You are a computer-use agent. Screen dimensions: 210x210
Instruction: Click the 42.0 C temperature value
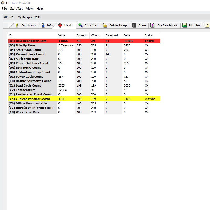pyautogui.click(x=62, y=90)
